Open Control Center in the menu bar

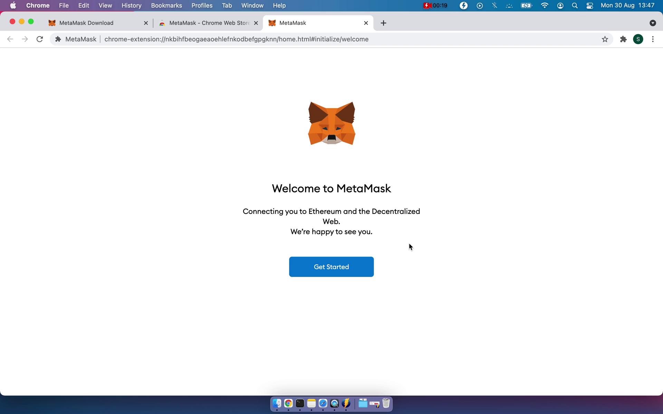click(589, 6)
